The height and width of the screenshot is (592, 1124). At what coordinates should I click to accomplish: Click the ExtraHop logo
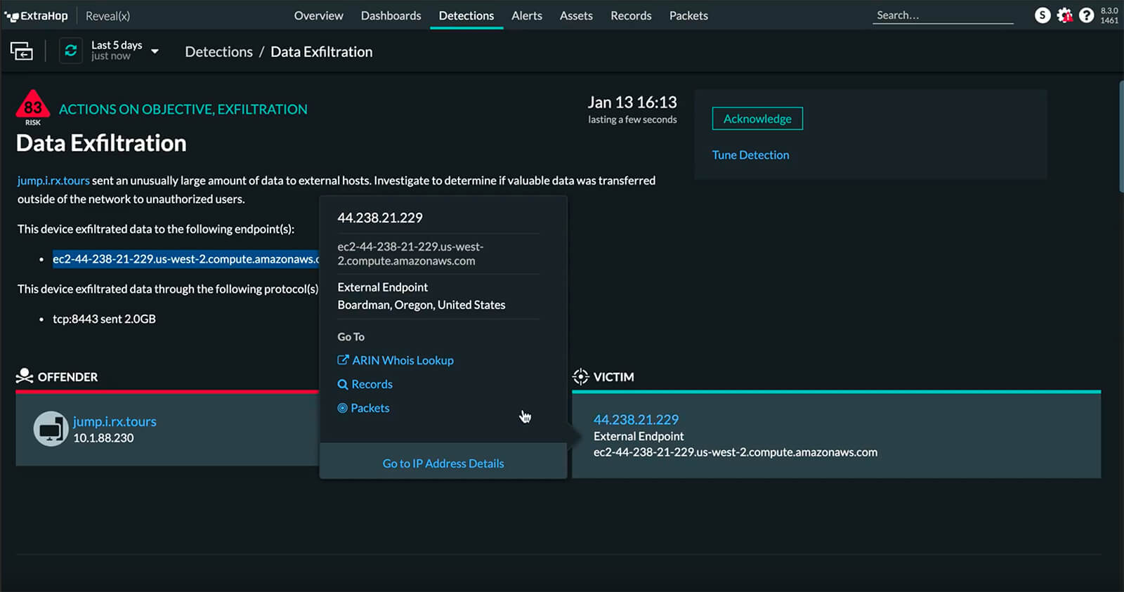click(x=36, y=15)
